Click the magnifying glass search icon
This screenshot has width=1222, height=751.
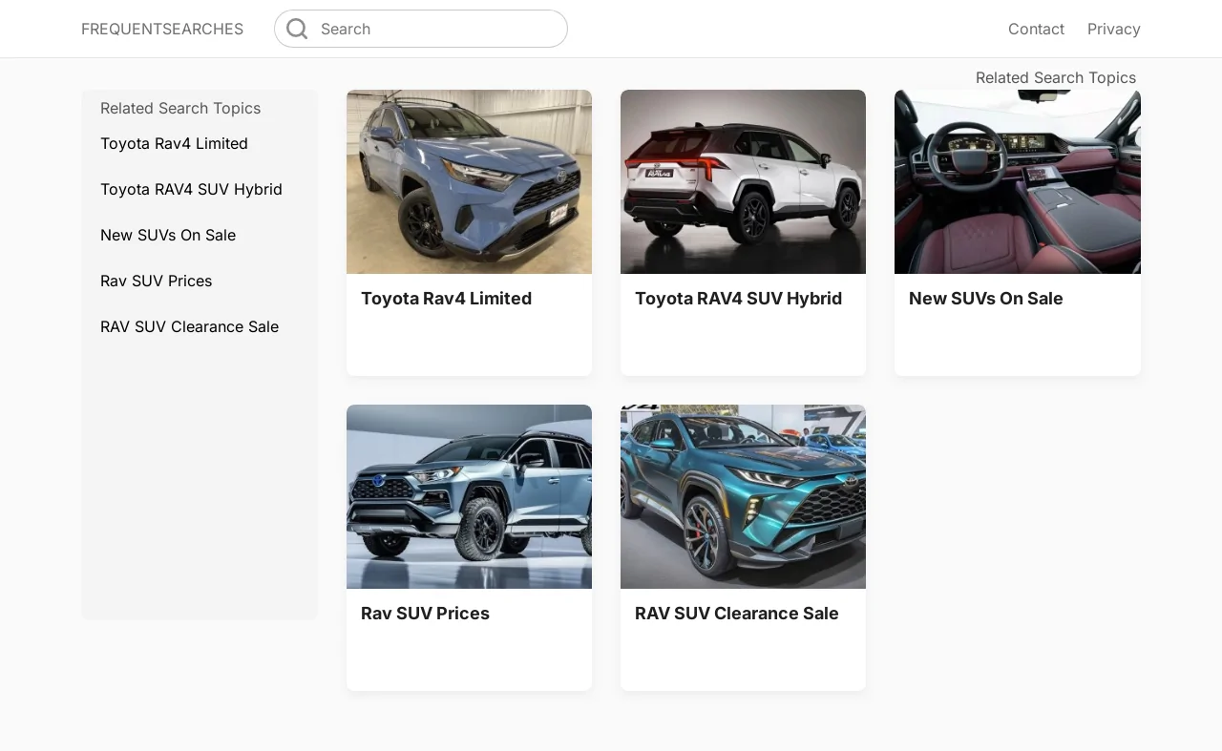(x=297, y=29)
